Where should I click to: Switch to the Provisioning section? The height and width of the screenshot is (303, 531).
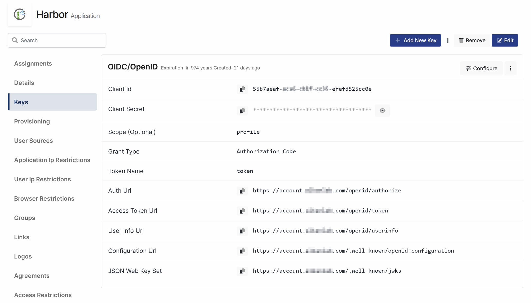click(x=32, y=121)
